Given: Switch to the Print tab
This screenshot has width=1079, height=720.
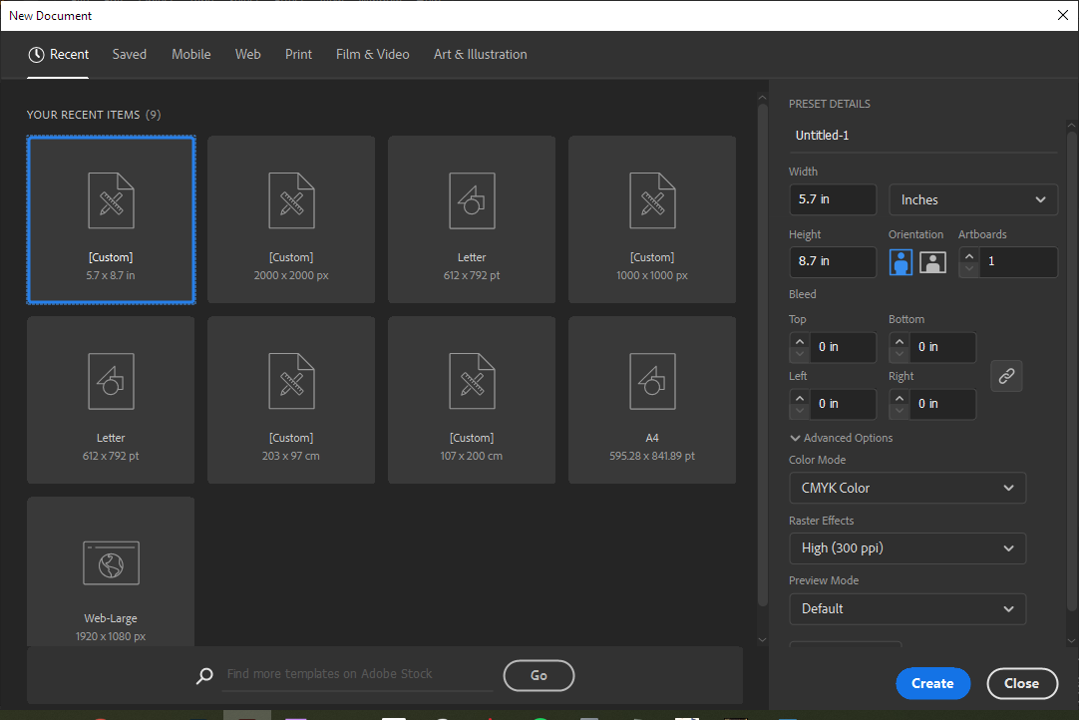Looking at the screenshot, I should tap(298, 54).
